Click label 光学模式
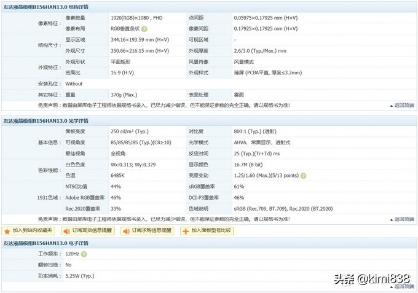Image resolution: width=418 pixels, height=293 pixels. [199, 143]
